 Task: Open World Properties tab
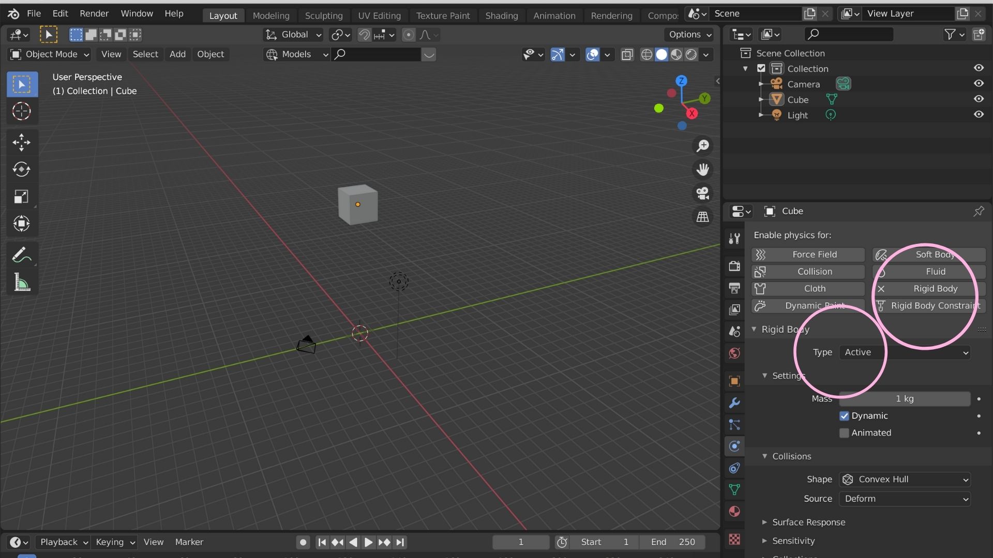click(x=734, y=353)
